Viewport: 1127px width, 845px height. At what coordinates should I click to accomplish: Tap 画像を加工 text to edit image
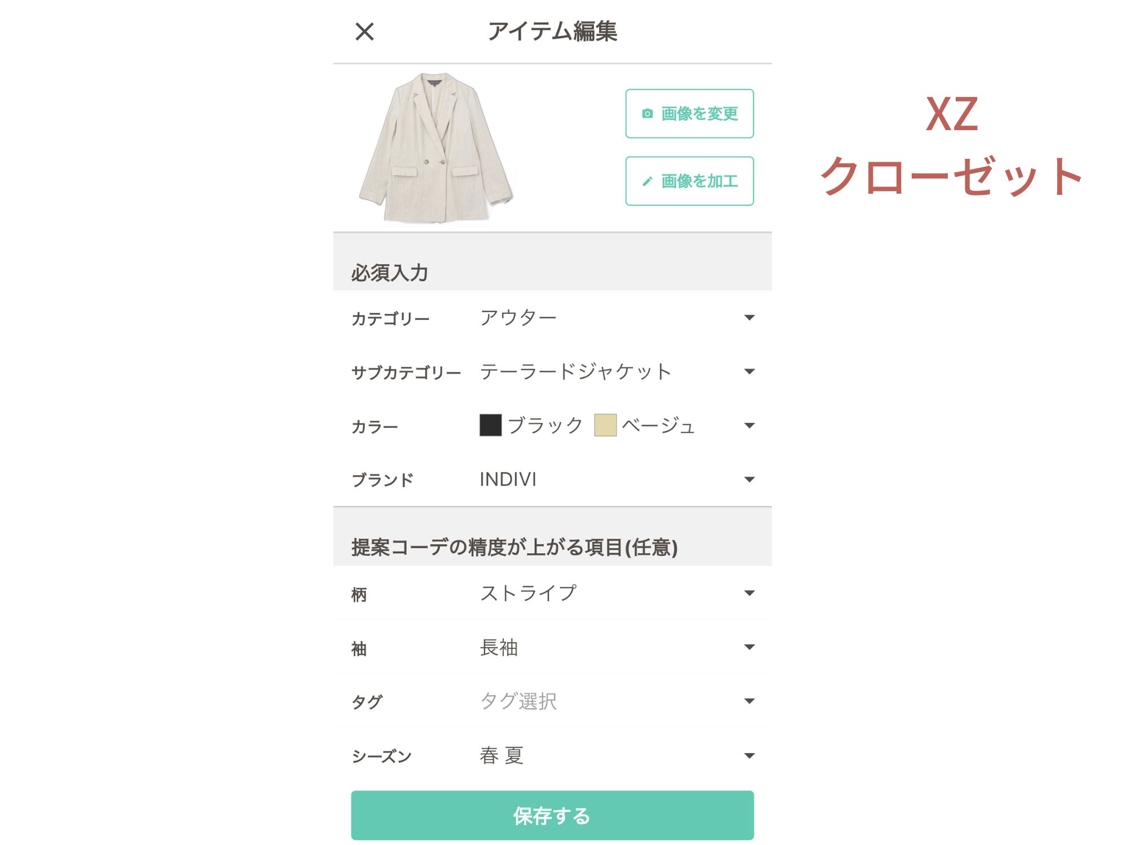tap(699, 181)
